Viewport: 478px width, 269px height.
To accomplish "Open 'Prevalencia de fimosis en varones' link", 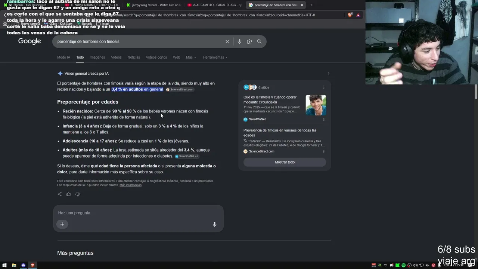I will tap(280, 133).
